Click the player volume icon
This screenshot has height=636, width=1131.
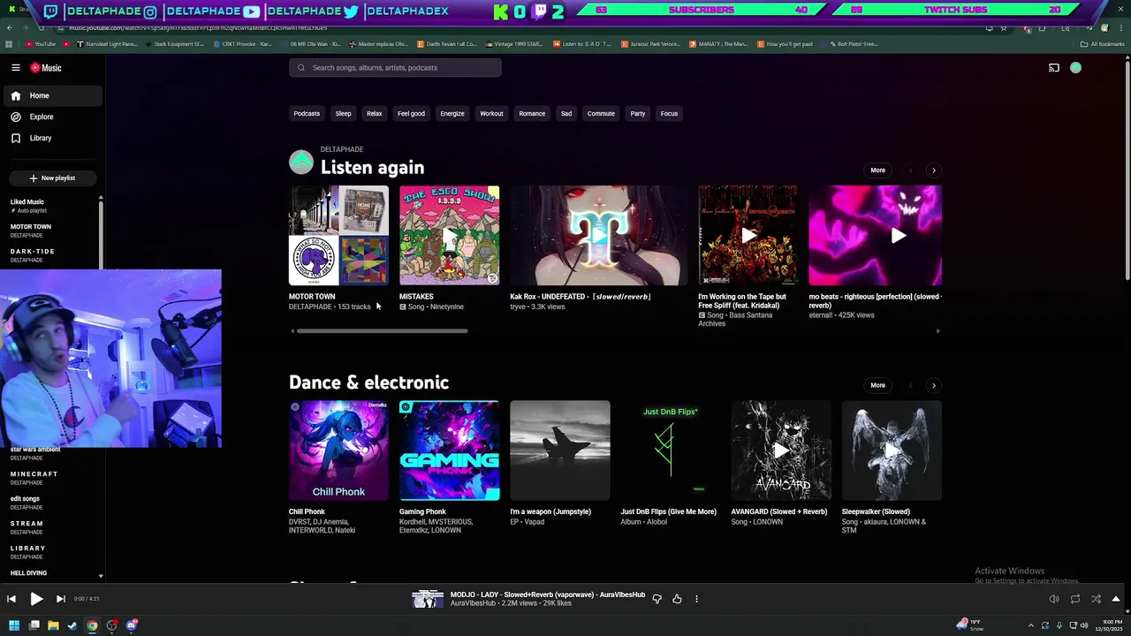click(x=1054, y=599)
